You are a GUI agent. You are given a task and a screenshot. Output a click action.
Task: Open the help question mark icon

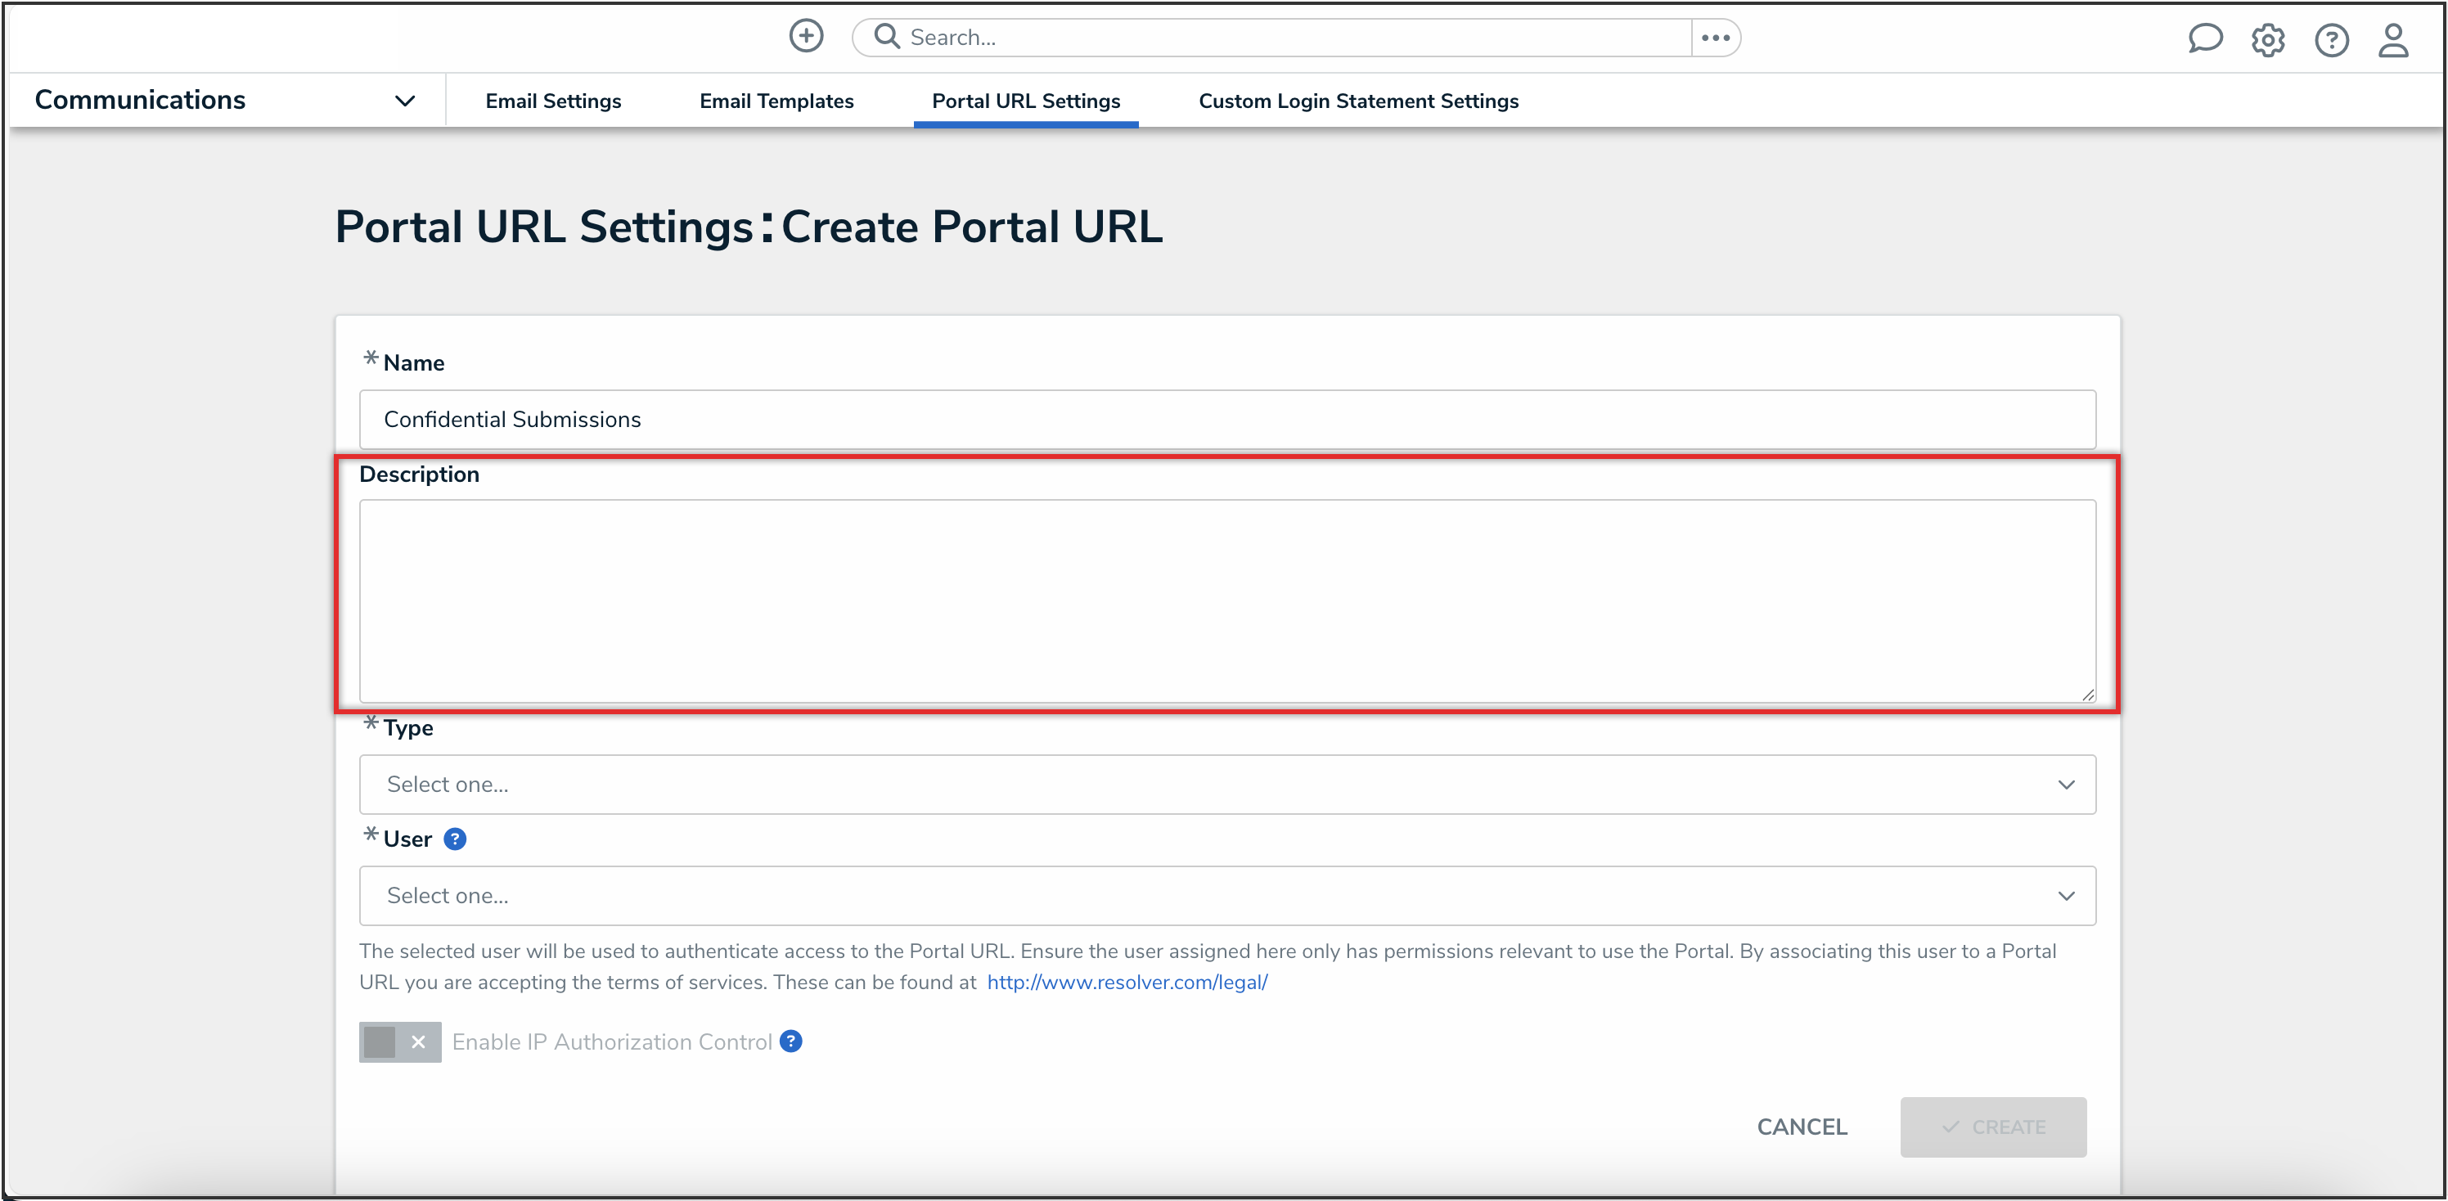pos(2331,40)
